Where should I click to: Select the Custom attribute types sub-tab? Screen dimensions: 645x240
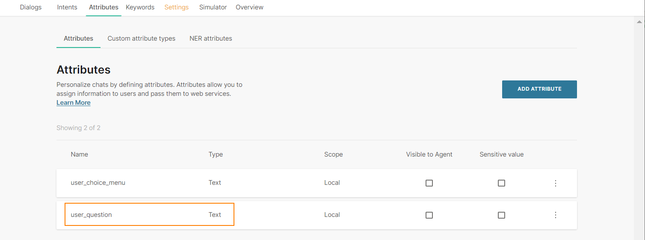141,39
